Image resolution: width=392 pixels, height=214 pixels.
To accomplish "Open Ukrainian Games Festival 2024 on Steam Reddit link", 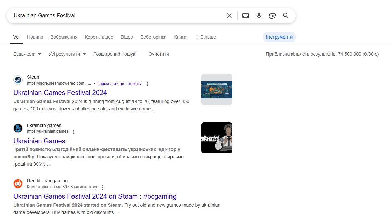I will [x=95, y=196].
